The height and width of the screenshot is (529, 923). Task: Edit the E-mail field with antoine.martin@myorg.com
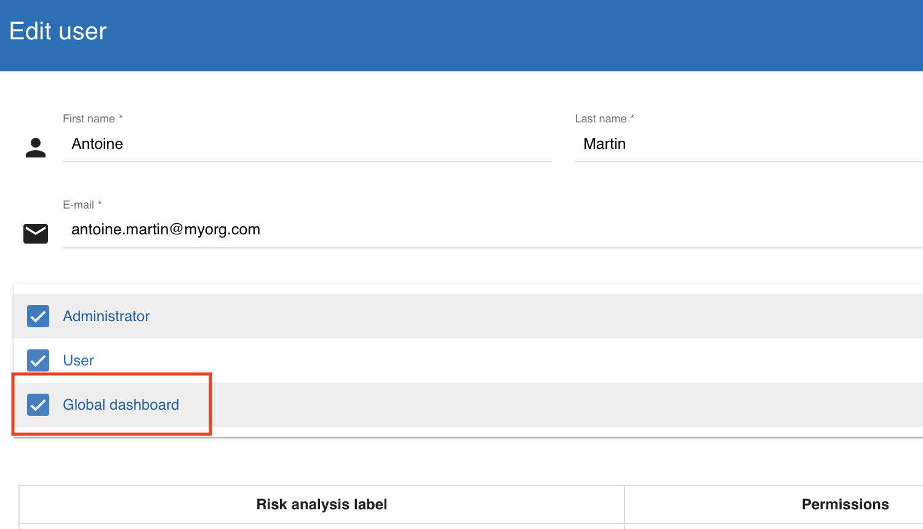pos(493,229)
